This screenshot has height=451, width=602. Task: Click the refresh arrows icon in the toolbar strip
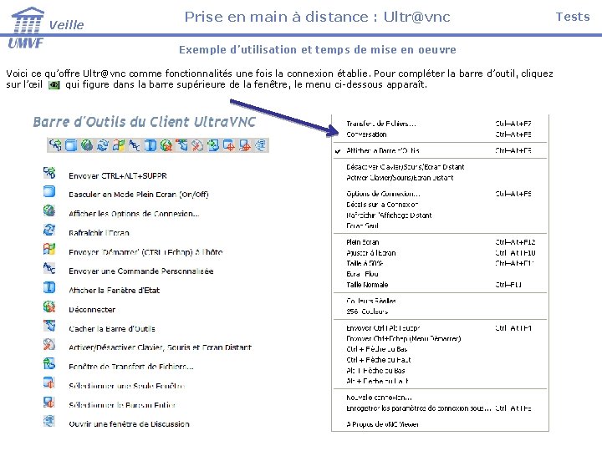point(103,145)
